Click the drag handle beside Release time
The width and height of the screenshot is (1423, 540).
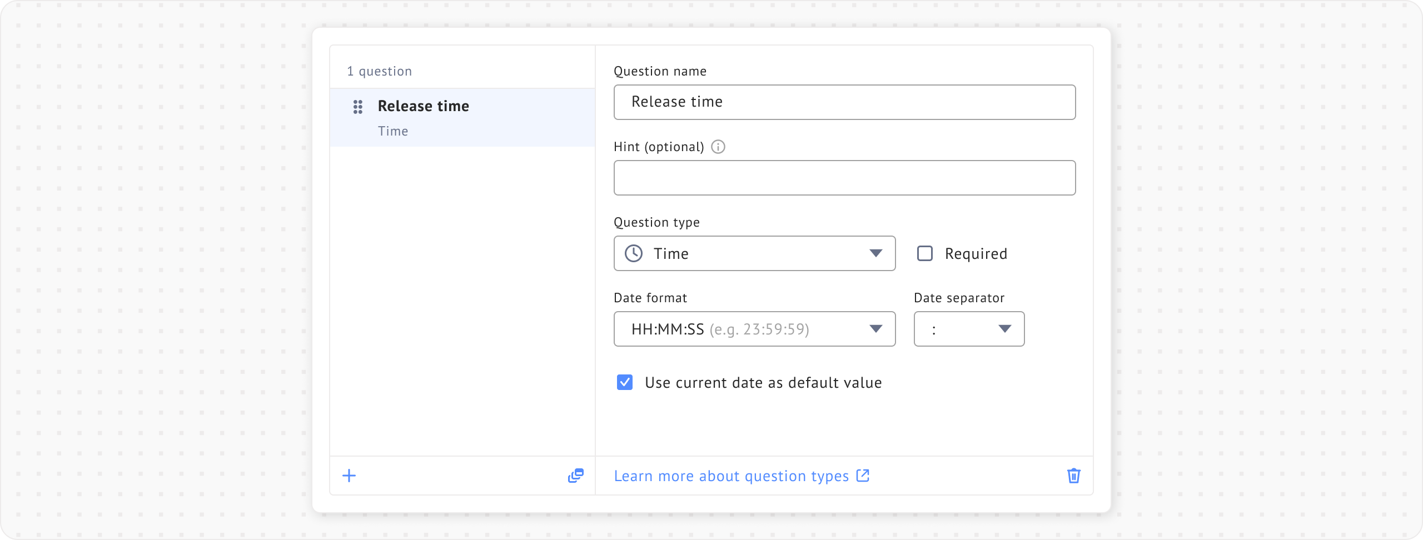click(358, 107)
